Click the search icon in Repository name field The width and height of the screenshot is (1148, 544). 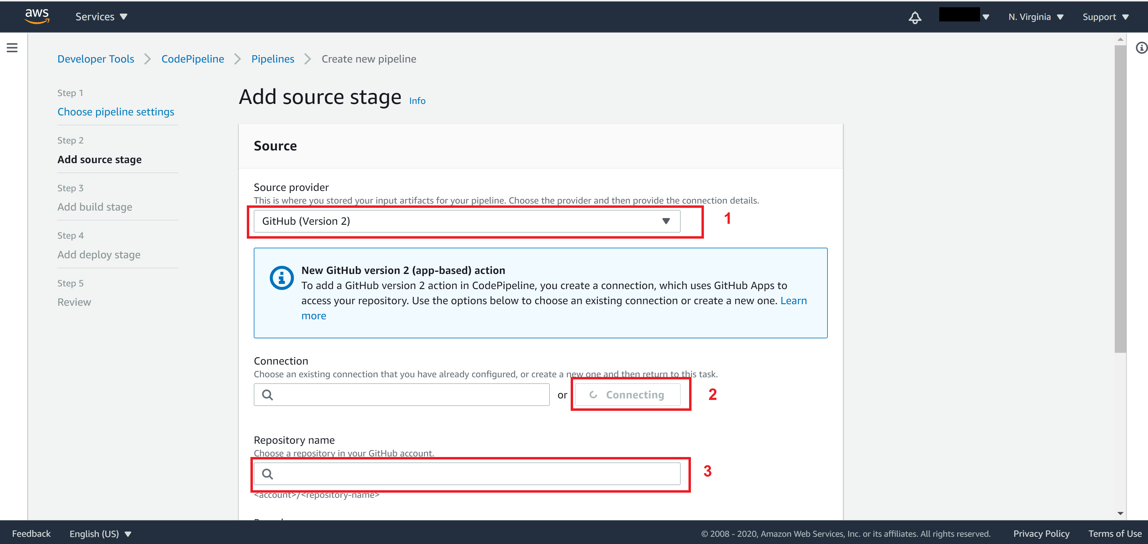click(267, 474)
